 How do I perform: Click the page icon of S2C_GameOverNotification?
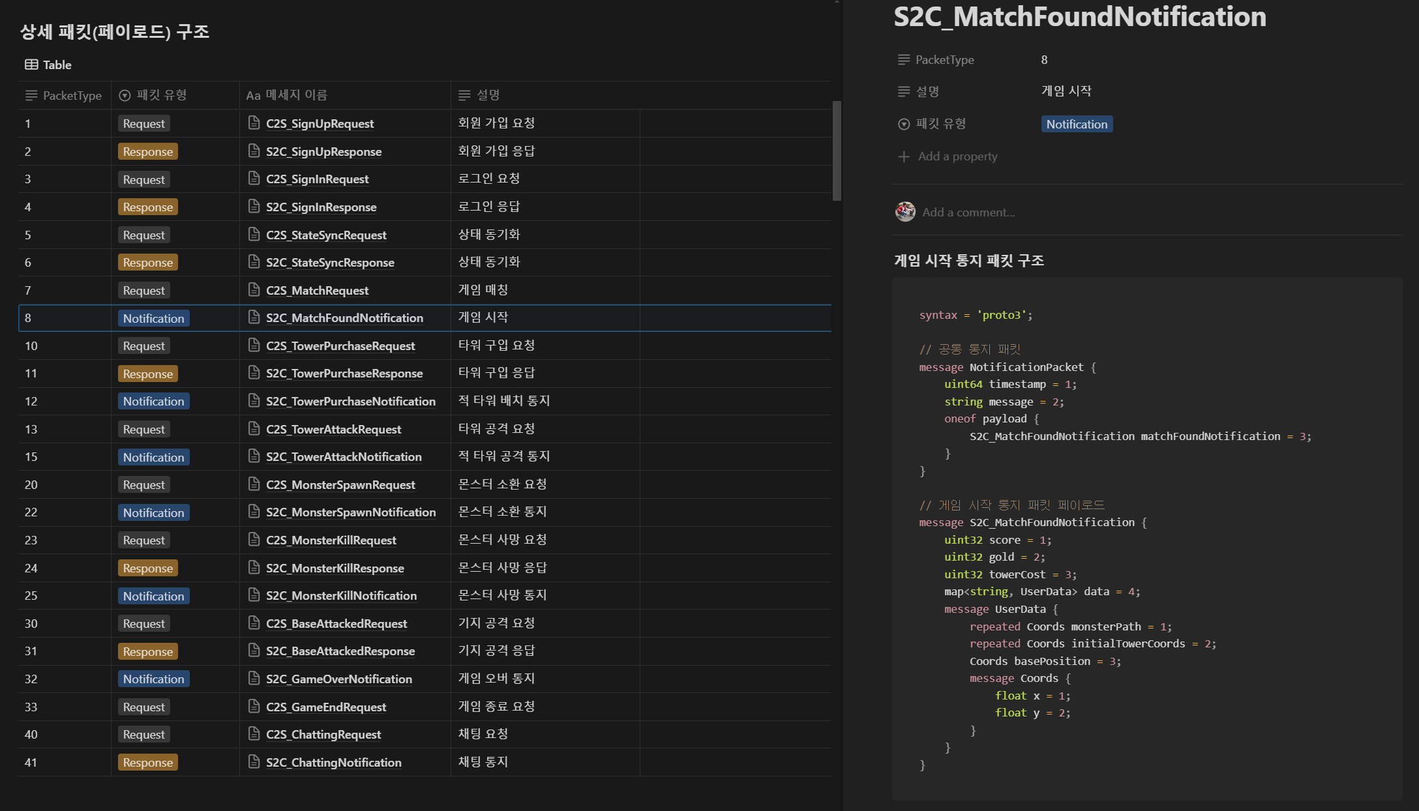pos(254,678)
